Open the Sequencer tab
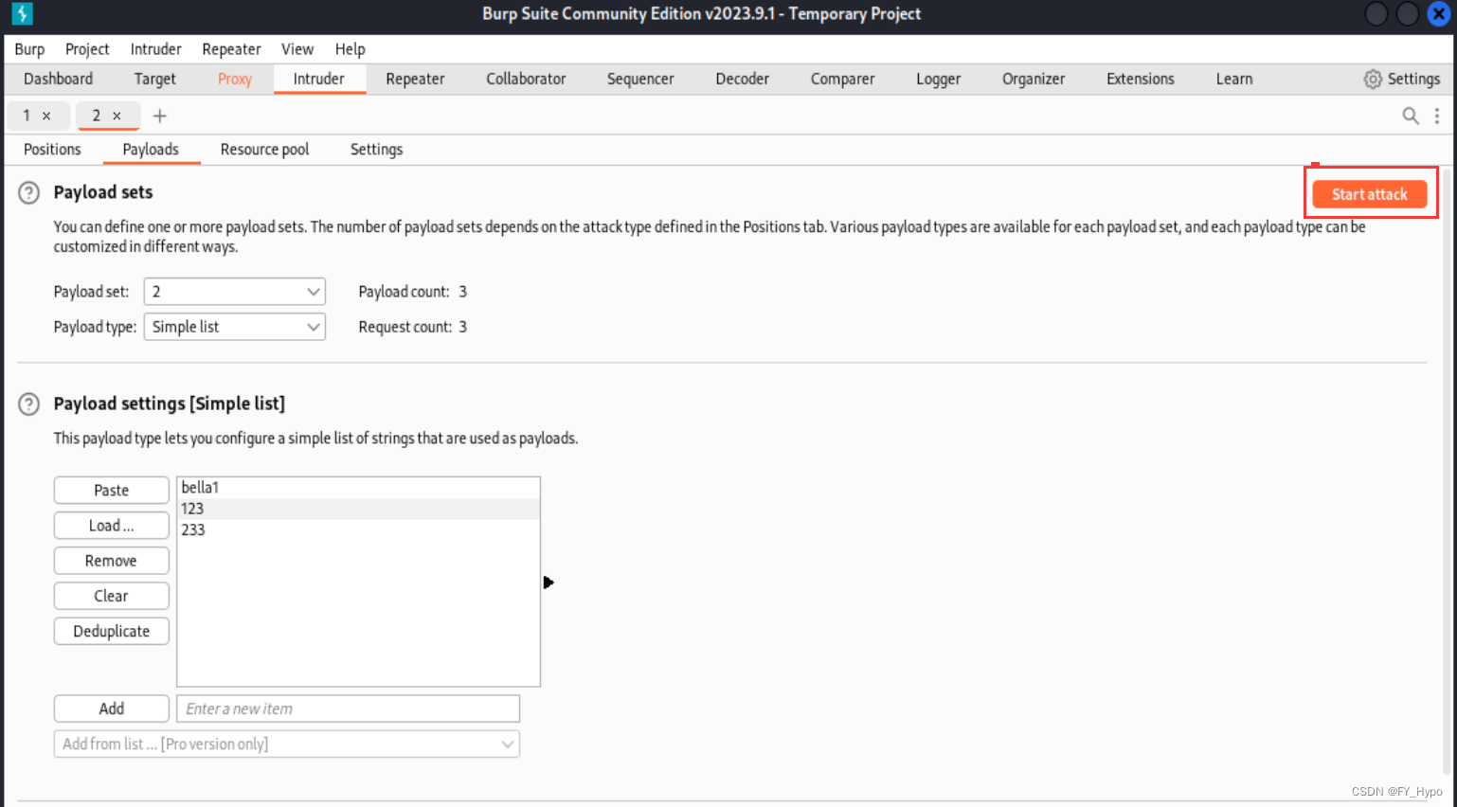This screenshot has width=1457, height=807. [640, 79]
